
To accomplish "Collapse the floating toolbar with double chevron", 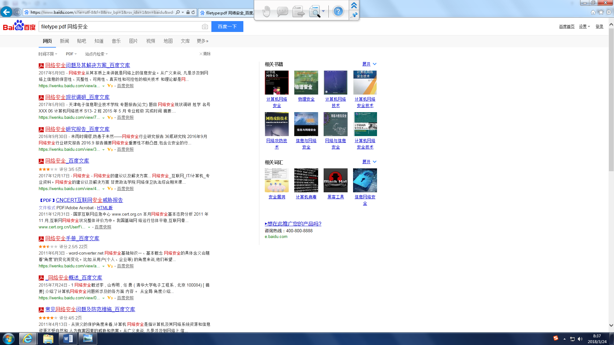I will tap(354, 5).
